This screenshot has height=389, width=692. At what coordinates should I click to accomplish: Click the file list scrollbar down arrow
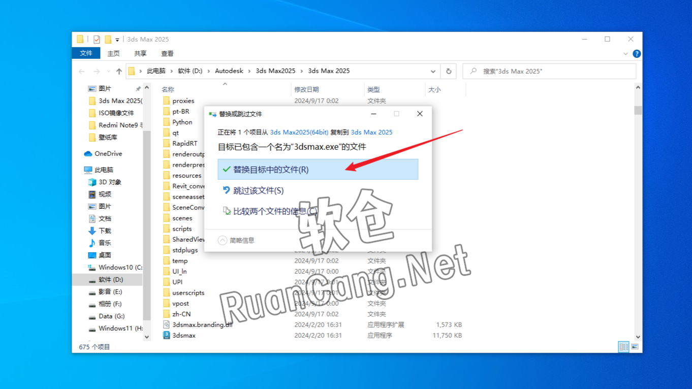638,337
